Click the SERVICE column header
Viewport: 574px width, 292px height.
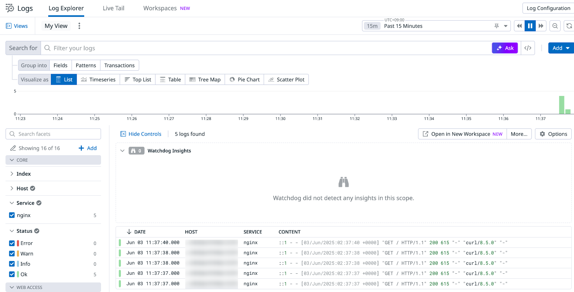[253, 232]
